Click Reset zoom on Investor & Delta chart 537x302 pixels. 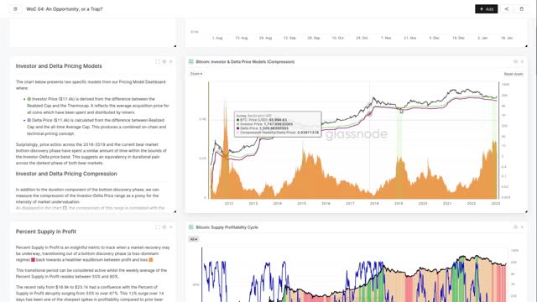tap(514, 74)
